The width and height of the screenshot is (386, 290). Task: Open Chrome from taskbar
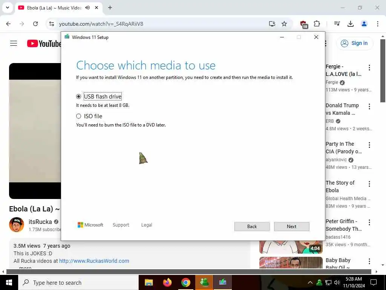186,282
